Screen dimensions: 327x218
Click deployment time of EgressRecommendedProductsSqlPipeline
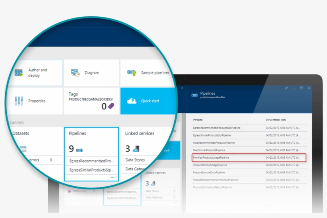283,128
